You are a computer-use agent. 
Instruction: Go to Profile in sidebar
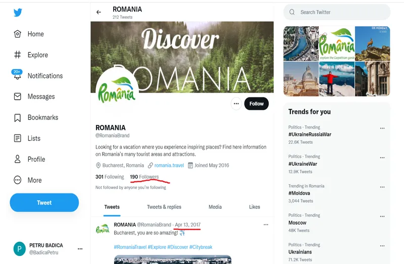[29, 159]
